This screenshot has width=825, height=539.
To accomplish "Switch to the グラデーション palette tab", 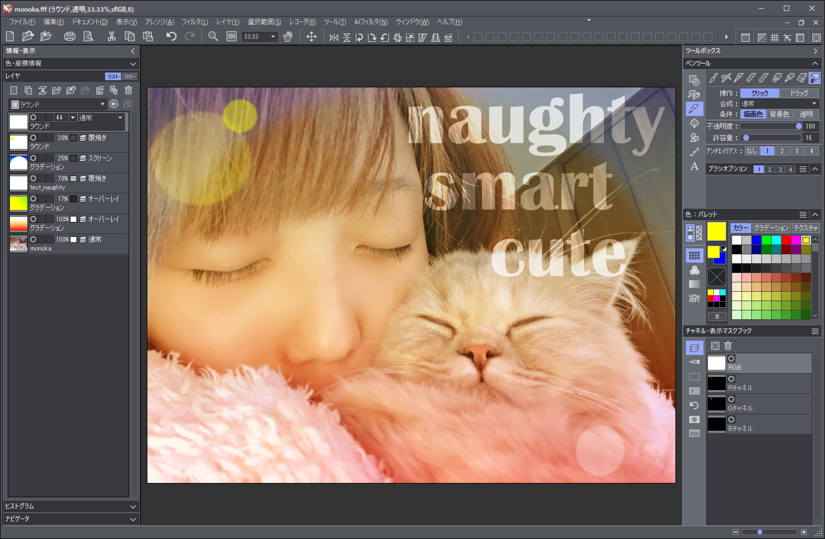I will pyautogui.click(x=772, y=227).
